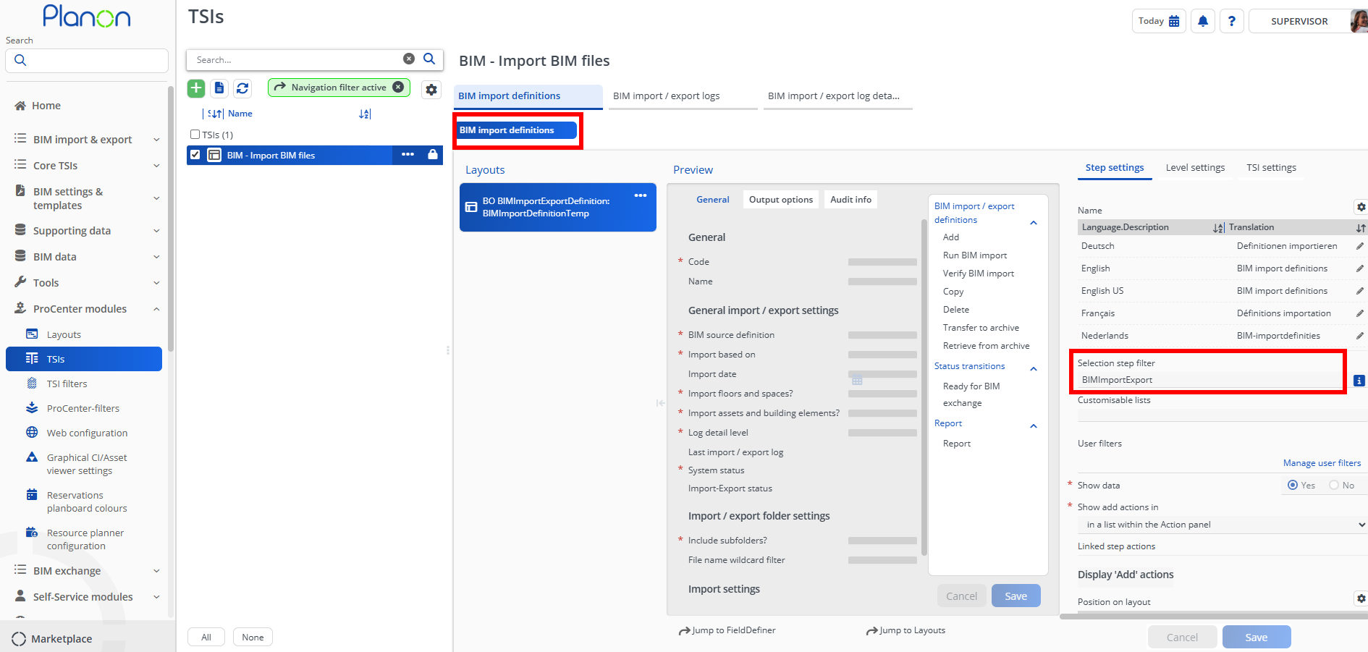
Task: Open the Level settings tab
Action: pyautogui.click(x=1195, y=167)
